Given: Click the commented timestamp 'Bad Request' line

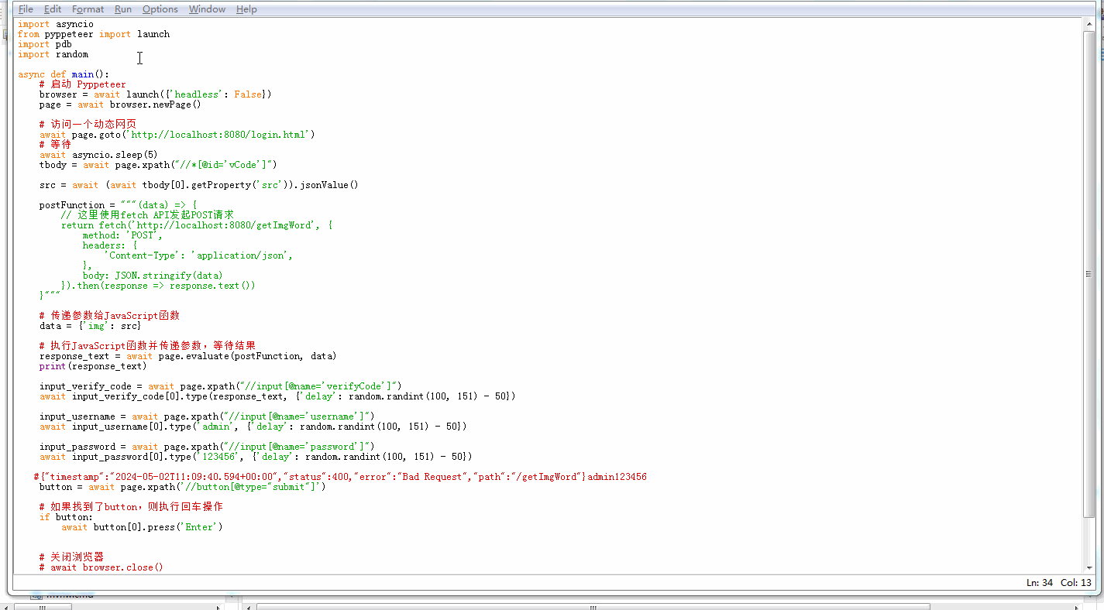Looking at the screenshot, I should [x=340, y=477].
